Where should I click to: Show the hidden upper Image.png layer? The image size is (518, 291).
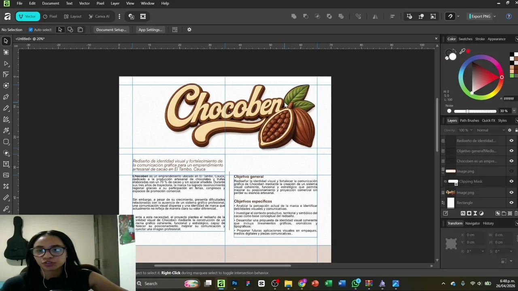[x=511, y=171]
